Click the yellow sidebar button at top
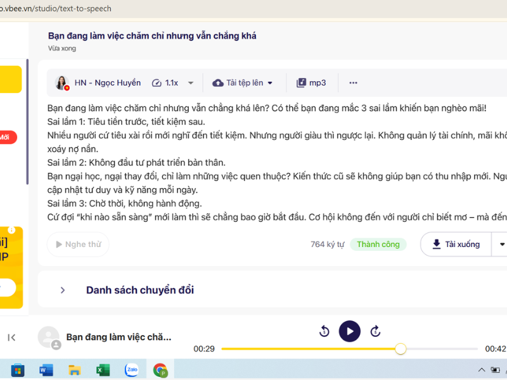The width and height of the screenshot is (507, 380). point(10,80)
